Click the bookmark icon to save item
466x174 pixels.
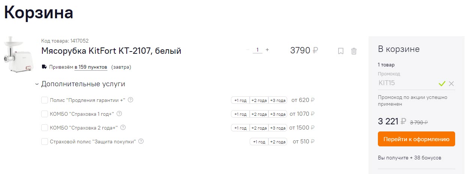(x=340, y=51)
